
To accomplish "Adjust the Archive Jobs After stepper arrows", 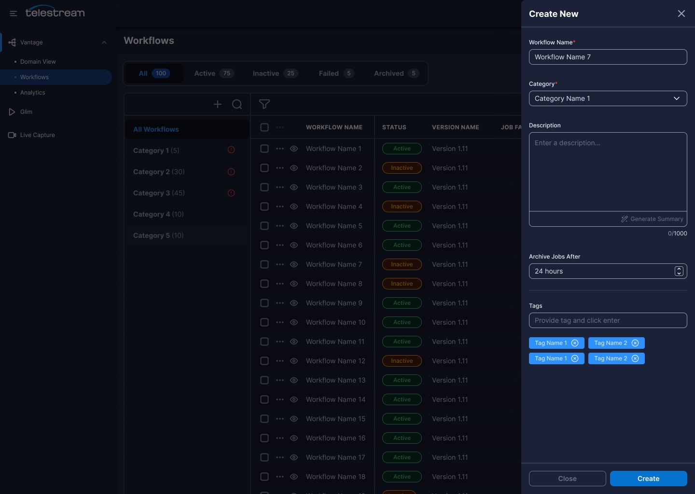I will [679, 271].
